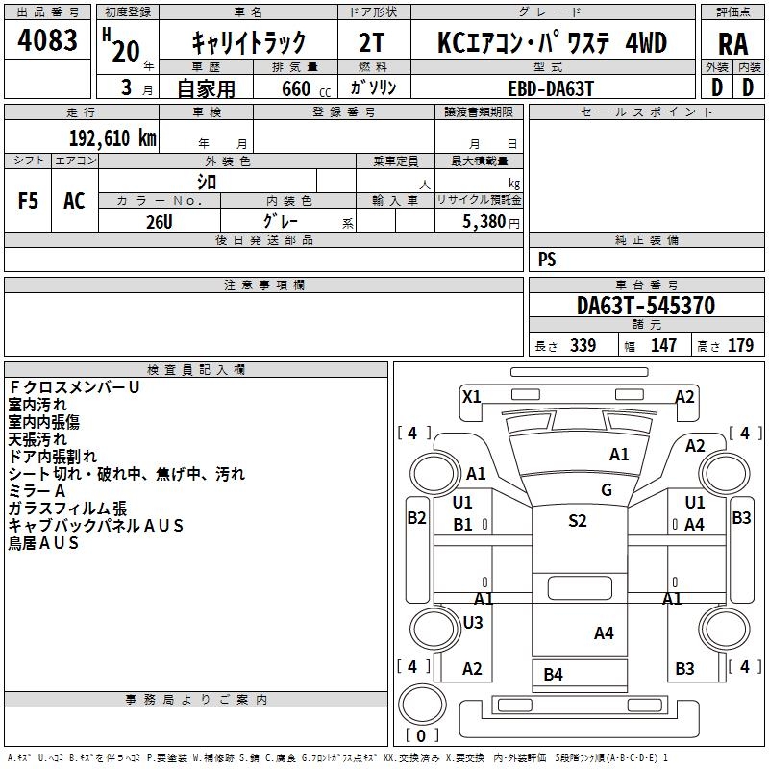Select the G windshield mark on the diagram
The image size is (769, 769).
(x=607, y=489)
